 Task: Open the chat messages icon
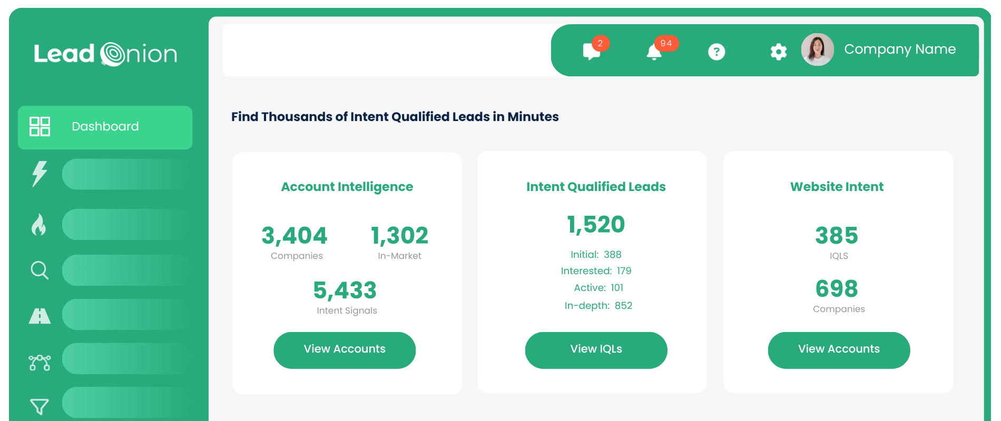(x=592, y=52)
